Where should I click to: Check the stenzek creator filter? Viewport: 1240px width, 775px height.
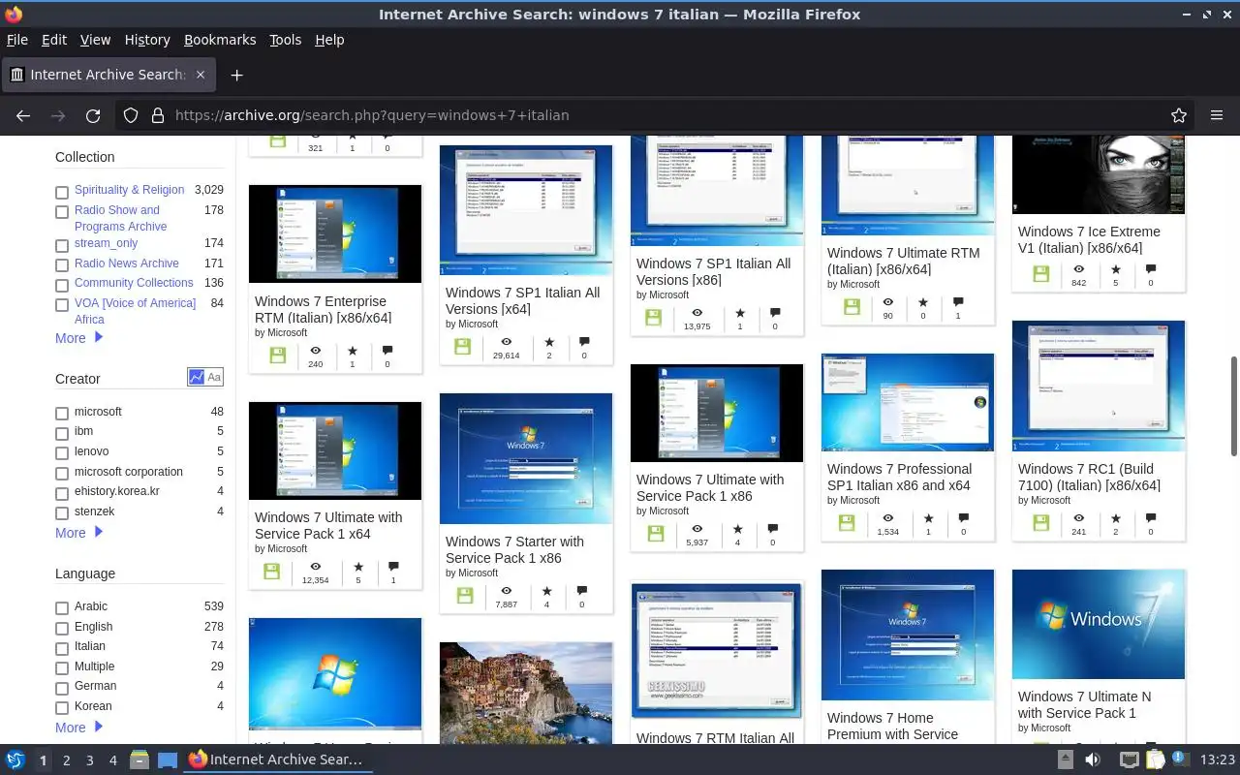(62, 513)
